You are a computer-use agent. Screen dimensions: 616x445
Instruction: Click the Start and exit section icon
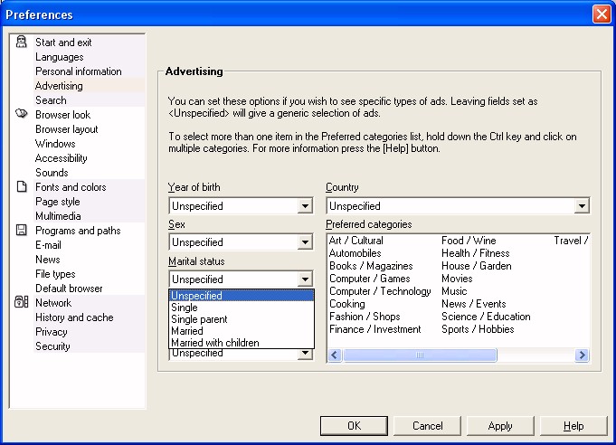tap(22, 43)
